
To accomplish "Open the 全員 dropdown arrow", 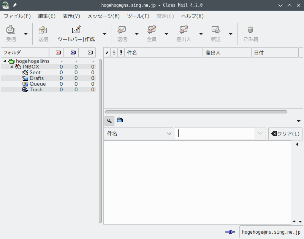I will point(166,34).
